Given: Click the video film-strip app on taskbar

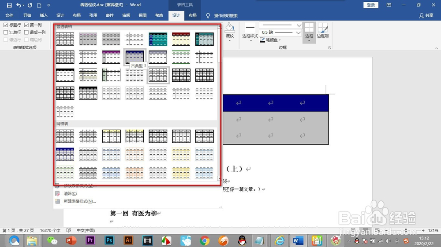Looking at the screenshot, I should [x=147, y=240].
